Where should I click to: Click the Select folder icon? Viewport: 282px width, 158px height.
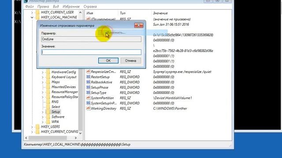[x=48, y=107]
